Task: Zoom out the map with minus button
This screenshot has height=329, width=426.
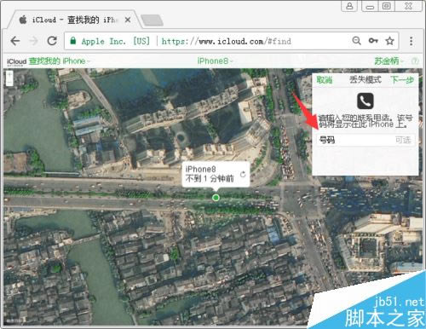Action: pos(9,82)
